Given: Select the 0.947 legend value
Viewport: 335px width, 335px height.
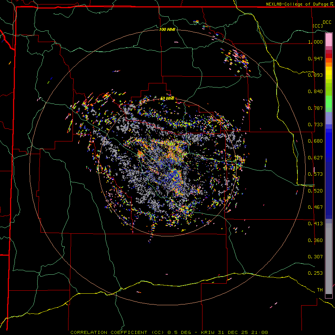Looking at the screenshot, I should [x=315, y=58].
